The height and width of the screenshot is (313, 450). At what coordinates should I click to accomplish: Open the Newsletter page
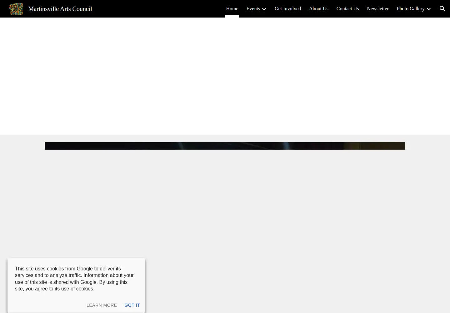[378, 9]
